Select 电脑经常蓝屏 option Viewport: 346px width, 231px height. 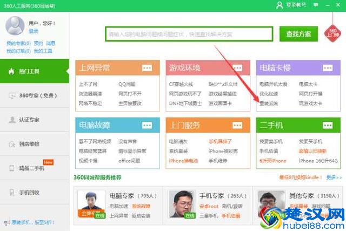point(92,151)
